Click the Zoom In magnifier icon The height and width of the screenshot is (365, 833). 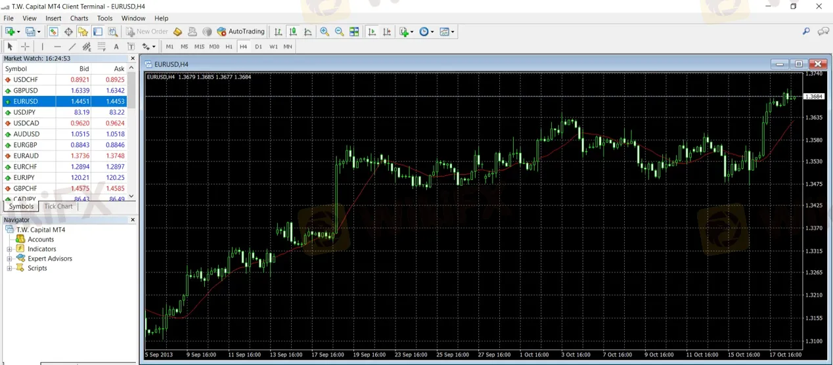click(x=325, y=32)
